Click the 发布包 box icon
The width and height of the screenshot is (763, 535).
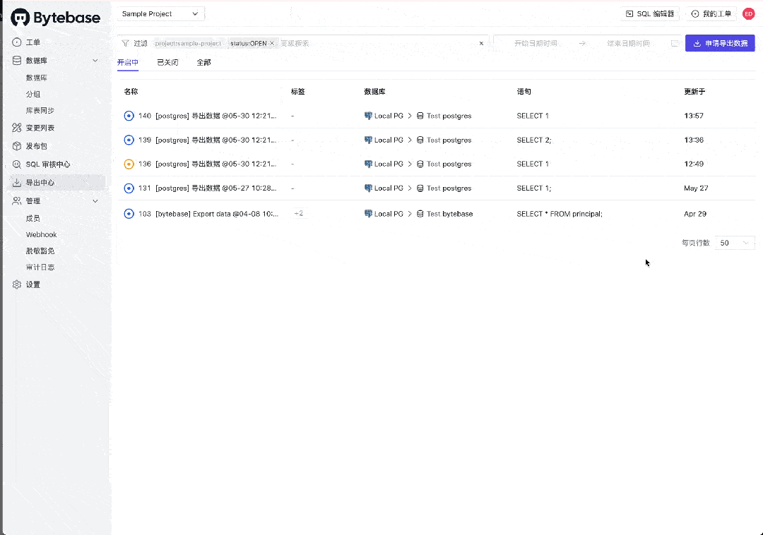pyautogui.click(x=17, y=146)
